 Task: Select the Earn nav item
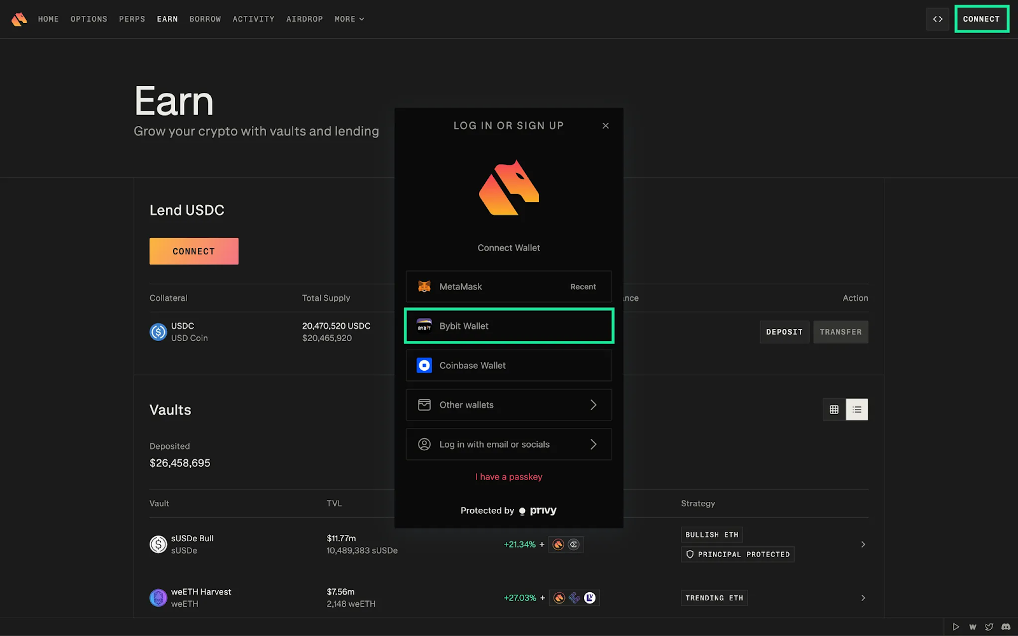167,19
